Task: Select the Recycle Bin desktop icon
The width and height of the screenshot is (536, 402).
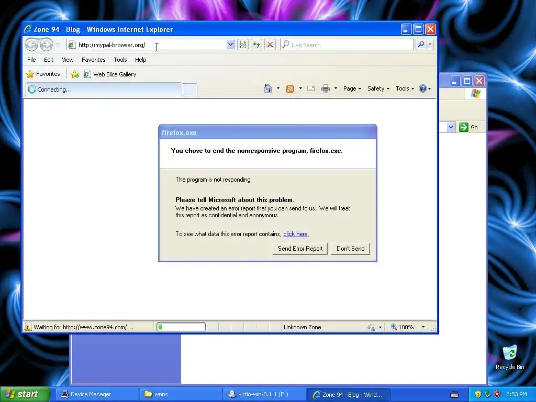Action: click(x=510, y=358)
